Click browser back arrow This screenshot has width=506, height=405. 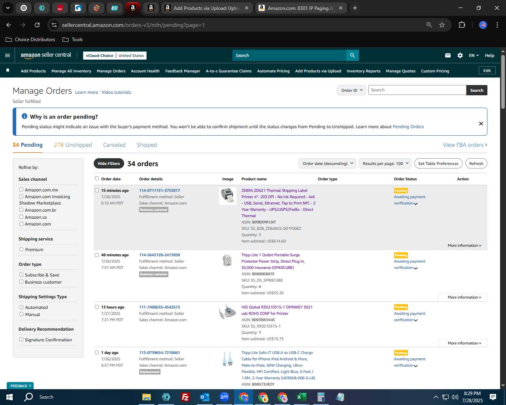click(9, 25)
